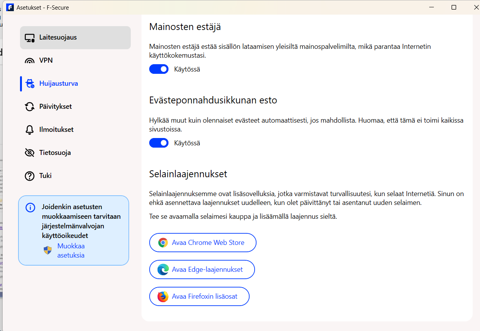Click the Ilmoitukset bell icon
This screenshot has width=480, height=331.
[x=30, y=130]
